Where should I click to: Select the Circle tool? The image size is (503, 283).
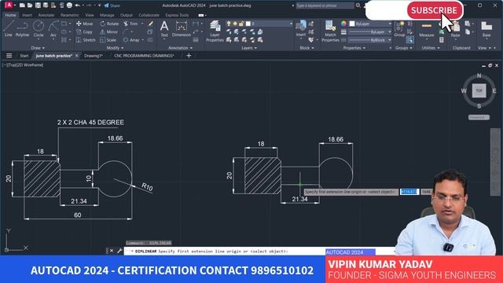pyautogui.click(x=39, y=28)
